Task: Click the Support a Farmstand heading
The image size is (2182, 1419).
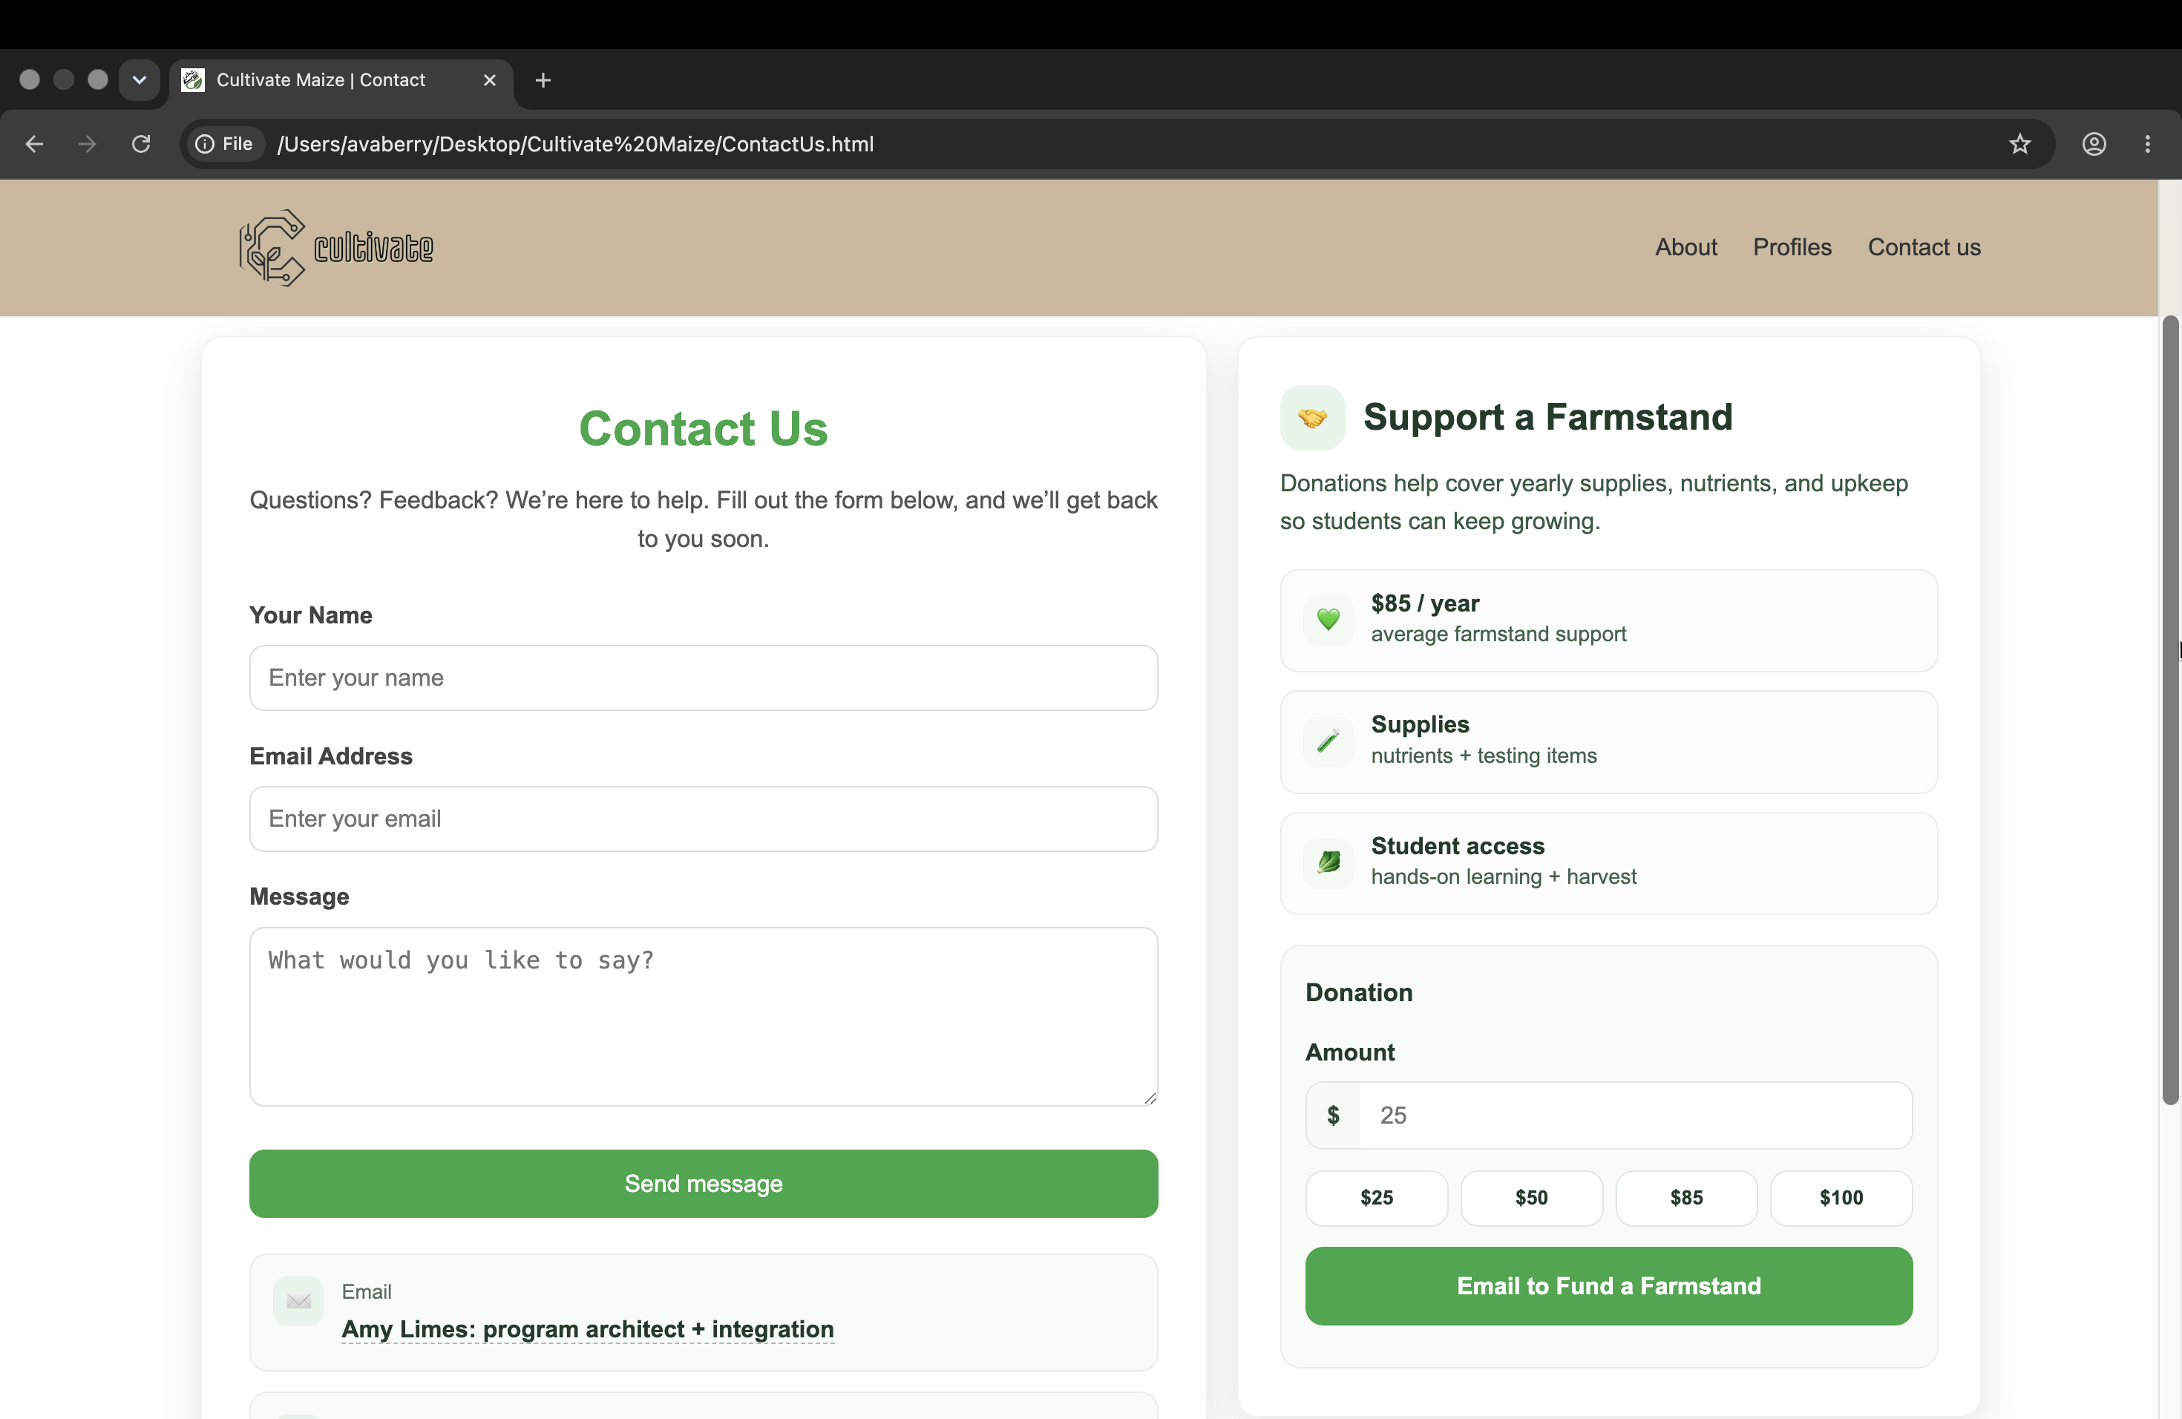Action: [1547, 417]
